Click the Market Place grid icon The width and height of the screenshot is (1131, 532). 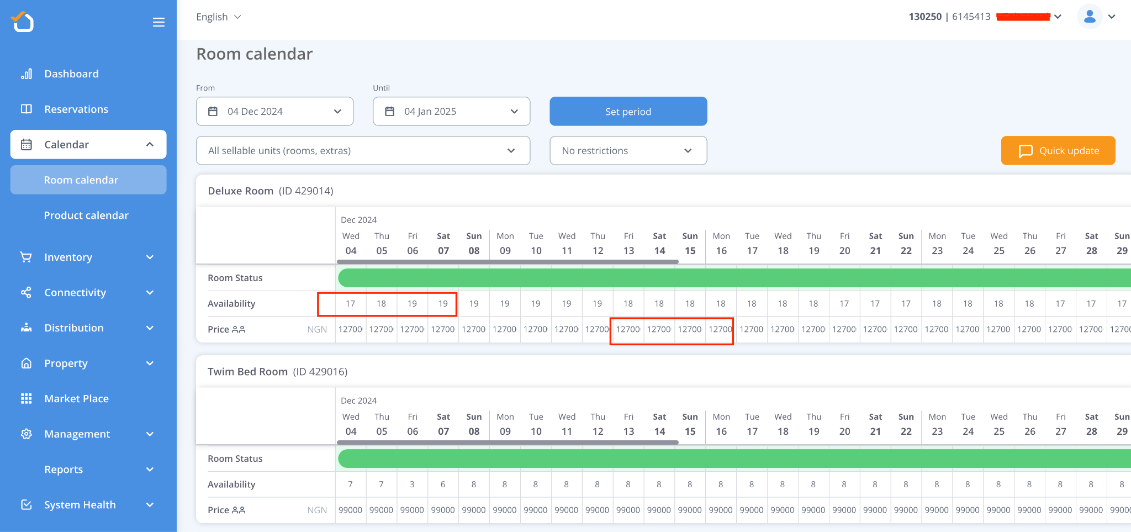26,399
